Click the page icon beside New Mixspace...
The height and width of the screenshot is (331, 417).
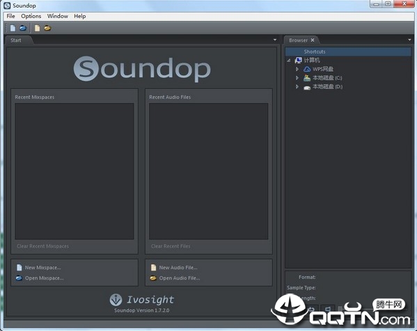(19, 267)
